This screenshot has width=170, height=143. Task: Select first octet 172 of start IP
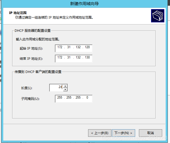coord(60,47)
